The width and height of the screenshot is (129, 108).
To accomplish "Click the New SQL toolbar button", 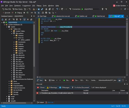I will pos(7,9).
